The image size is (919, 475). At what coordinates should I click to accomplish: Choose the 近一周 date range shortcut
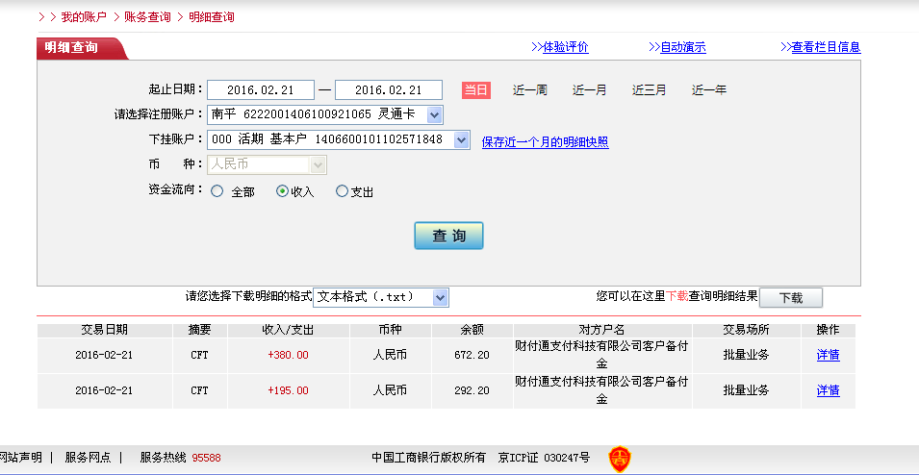tap(529, 90)
